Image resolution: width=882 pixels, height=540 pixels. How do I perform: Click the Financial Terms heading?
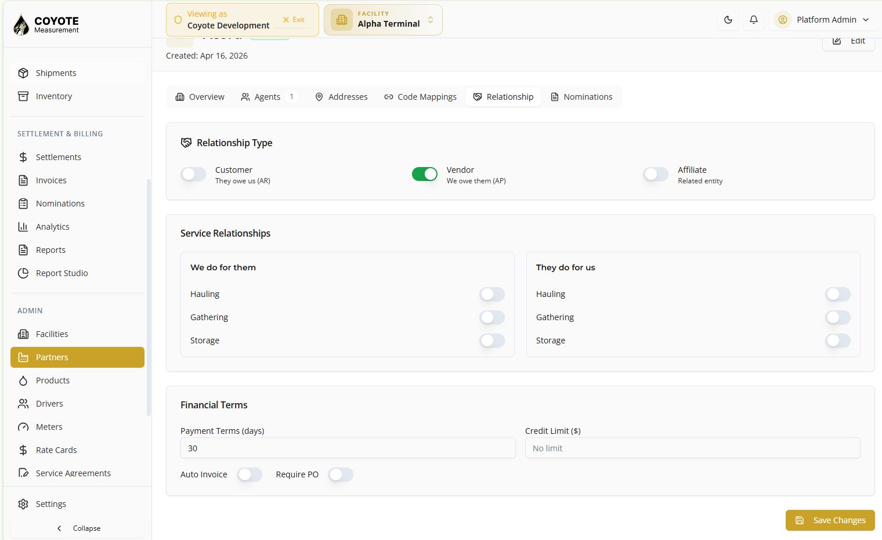click(x=214, y=405)
